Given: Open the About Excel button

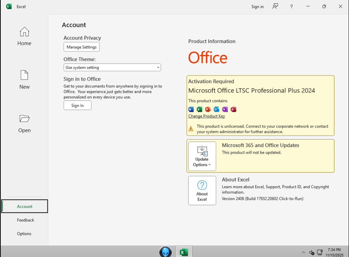Looking at the screenshot, I should click(x=202, y=190).
